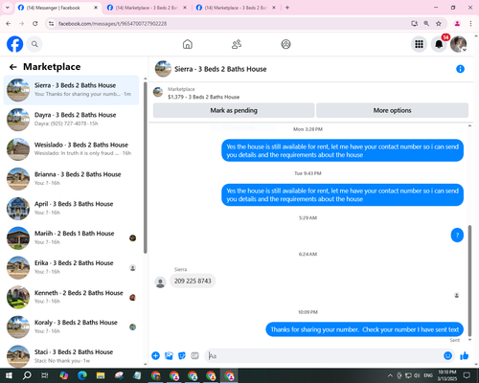Viewport: 479px width, 383px height.
Task: Open the account profile picture menu
Action: click(459, 44)
